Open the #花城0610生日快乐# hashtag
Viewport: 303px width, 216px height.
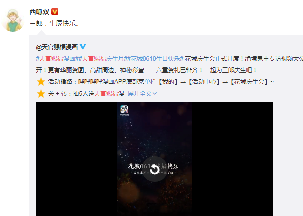point(155,59)
